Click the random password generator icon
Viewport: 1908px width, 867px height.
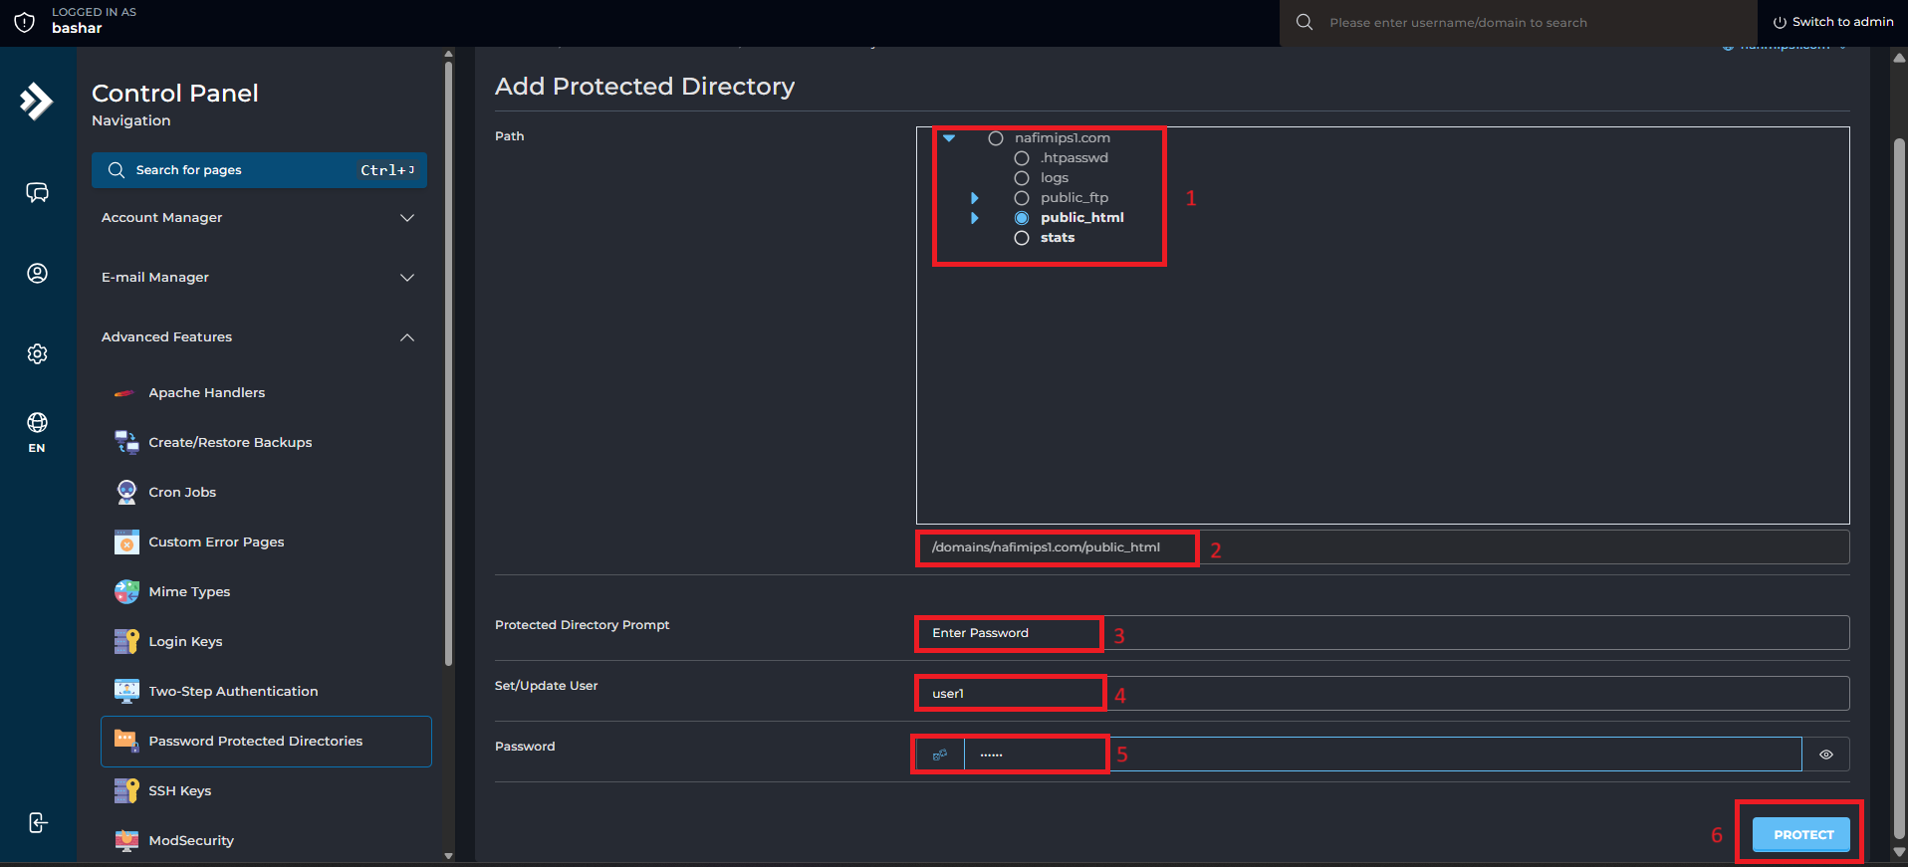(939, 755)
